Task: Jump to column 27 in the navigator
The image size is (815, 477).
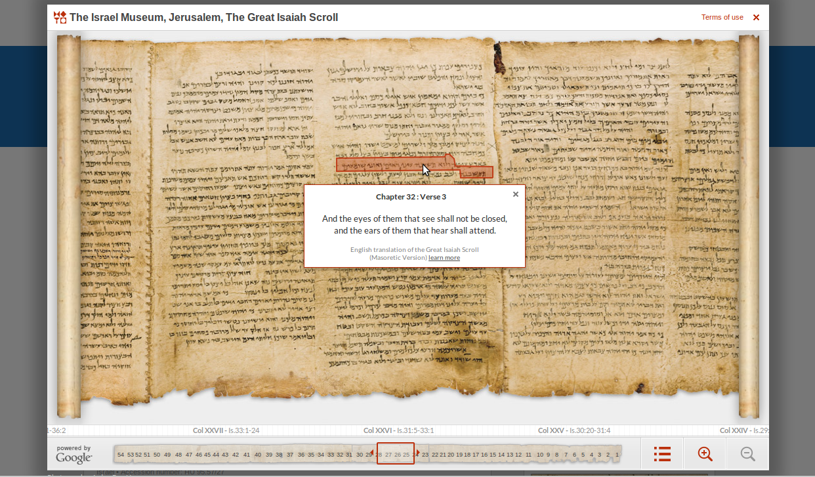Action: tap(388, 455)
